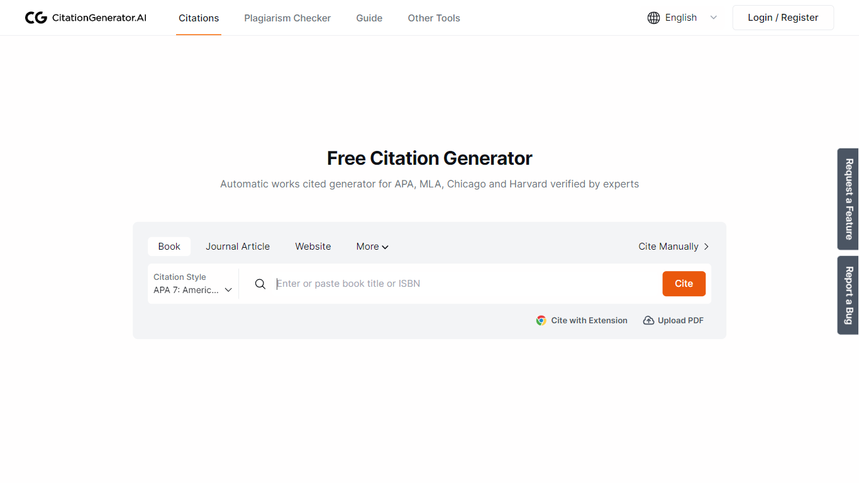Open the Other Tools menu
Image resolution: width=859 pixels, height=483 pixels.
[x=434, y=18]
